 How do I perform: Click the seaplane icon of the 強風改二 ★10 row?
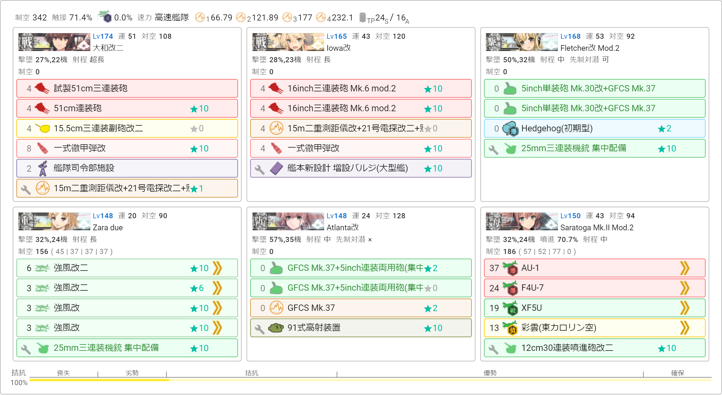[42, 268]
